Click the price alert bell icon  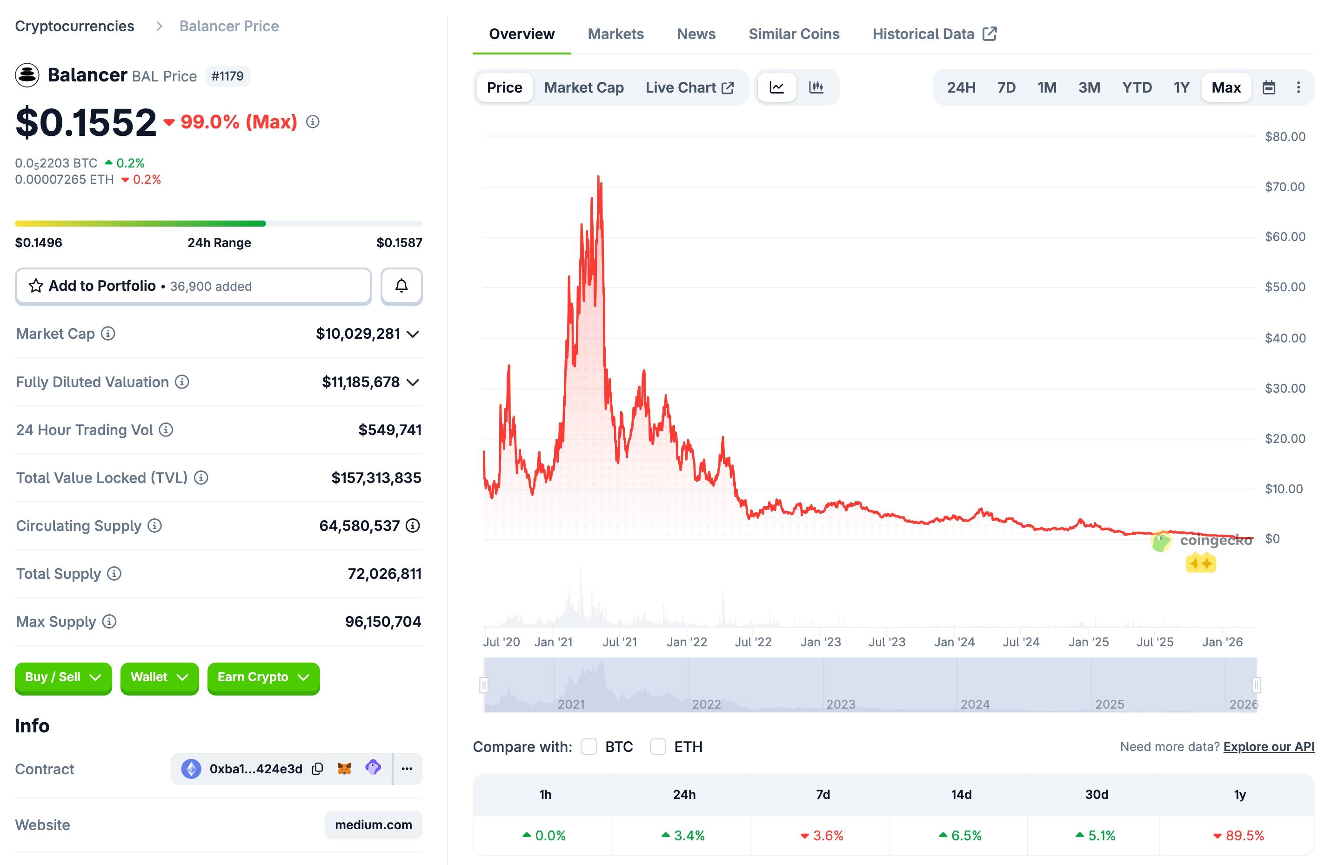point(401,286)
